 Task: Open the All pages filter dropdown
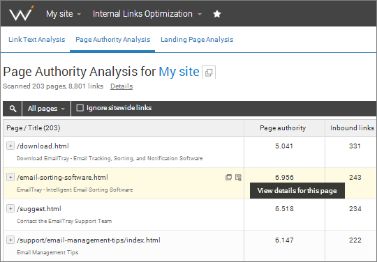(46, 109)
